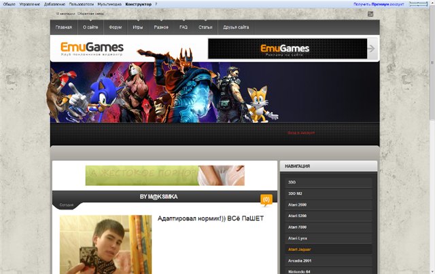
Task: Open the Пользователи admin menu
Action: coord(82,4)
